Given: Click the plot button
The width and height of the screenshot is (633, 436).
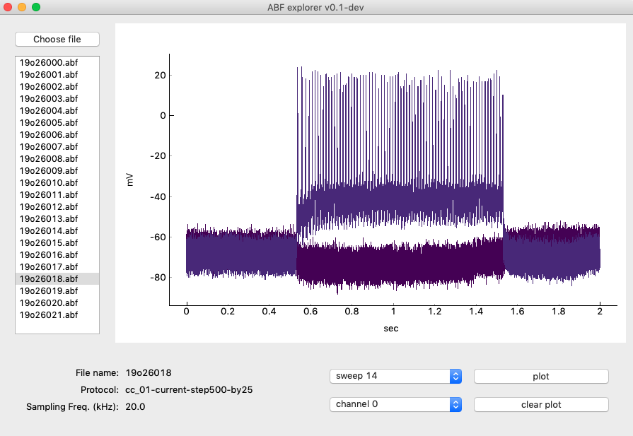Looking at the screenshot, I should [540, 376].
